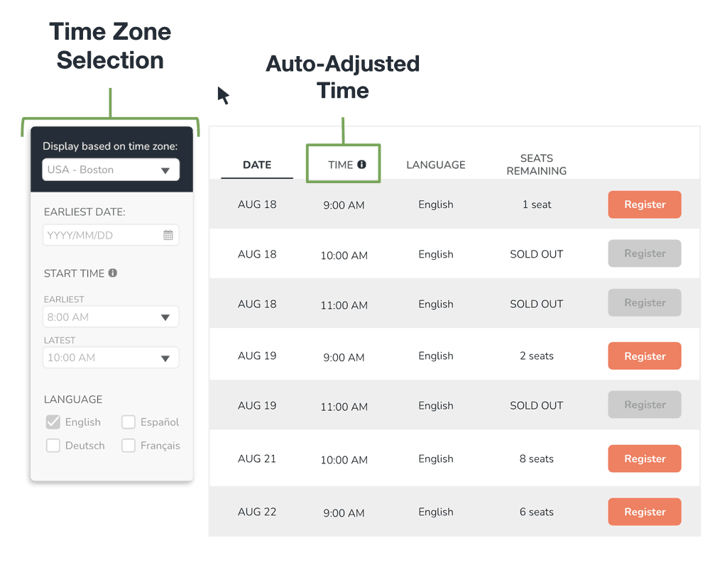Open the calendar icon in Earliest Date field
The width and height of the screenshot is (710, 565).
coord(168,235)
